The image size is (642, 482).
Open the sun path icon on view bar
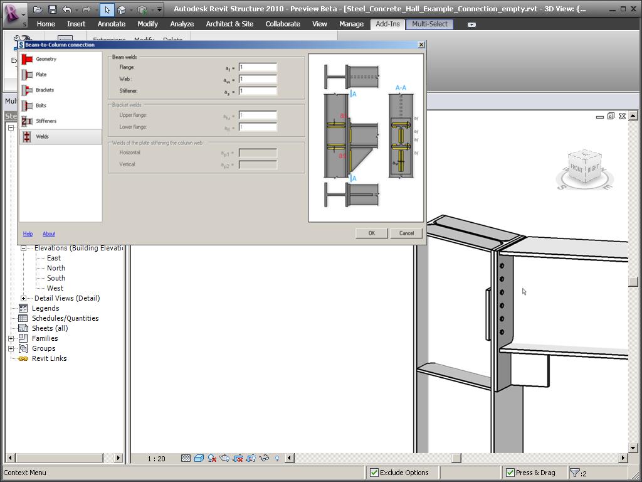point(224,458)
